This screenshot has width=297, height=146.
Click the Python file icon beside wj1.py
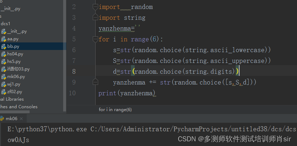[4, 85]
